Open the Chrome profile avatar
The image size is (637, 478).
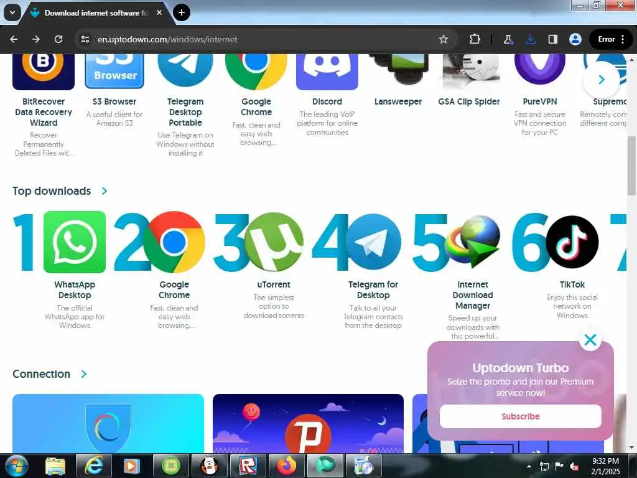click(575, 39)
